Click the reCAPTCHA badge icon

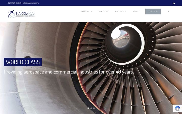(178, 108)
